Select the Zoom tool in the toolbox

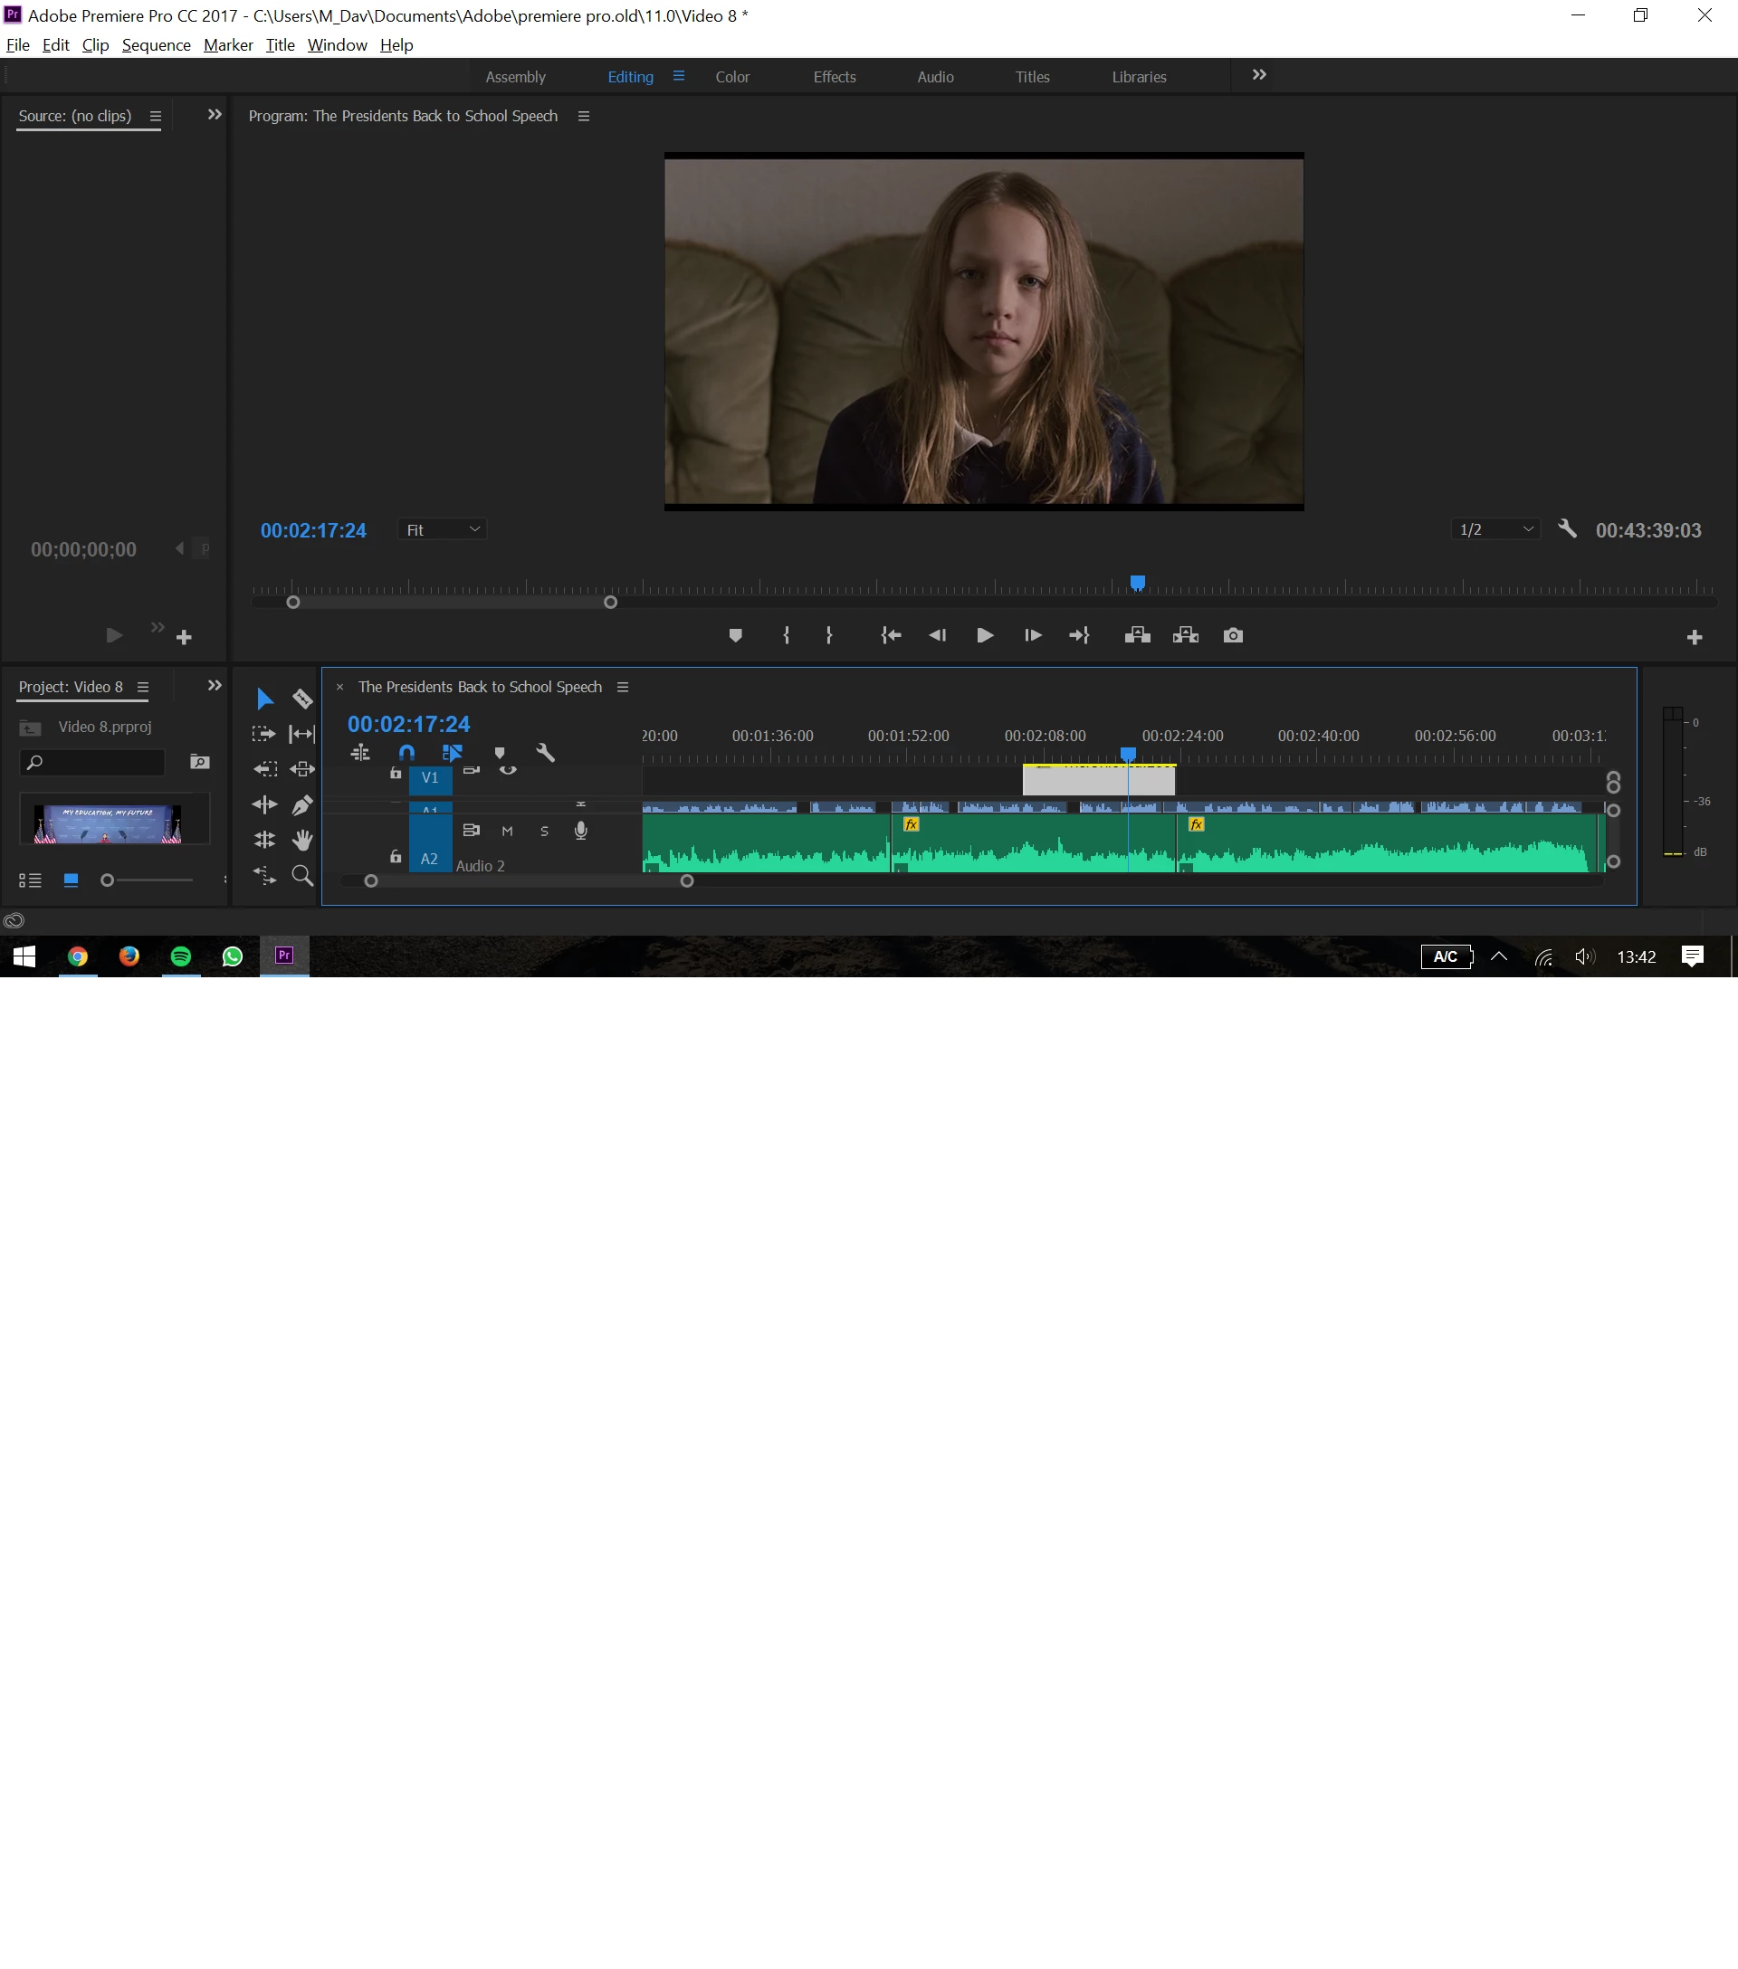302,876
